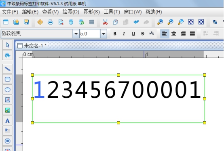Image resolution: width=224 pixels, height=151 pixels.
Task: Click the increase indent icon
Action: coord(216,34)
